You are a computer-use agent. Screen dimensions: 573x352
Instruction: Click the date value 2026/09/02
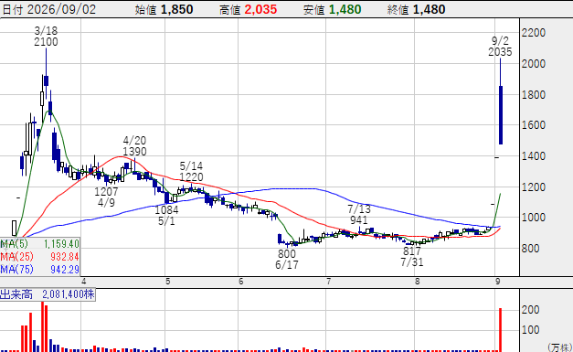[61, 9]
